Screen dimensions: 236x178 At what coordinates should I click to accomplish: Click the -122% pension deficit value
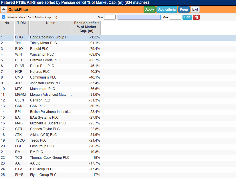[95, 37]
